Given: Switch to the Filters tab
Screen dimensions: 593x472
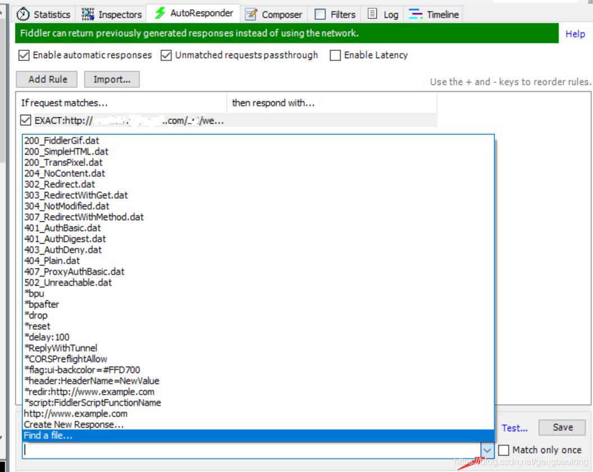Looking at the screenshot, I should [335, 15].
